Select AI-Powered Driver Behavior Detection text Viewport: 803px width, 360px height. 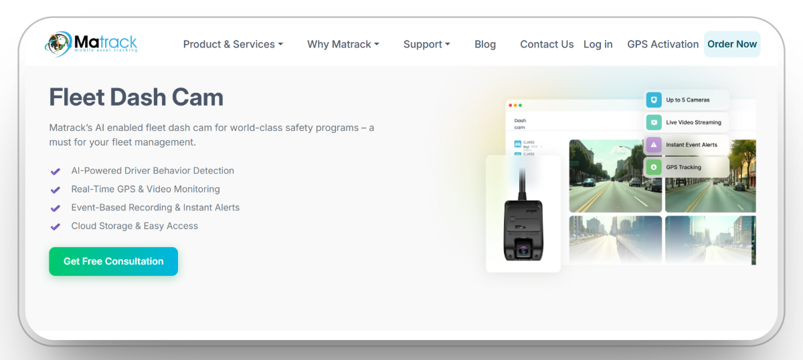coord(153,170)
